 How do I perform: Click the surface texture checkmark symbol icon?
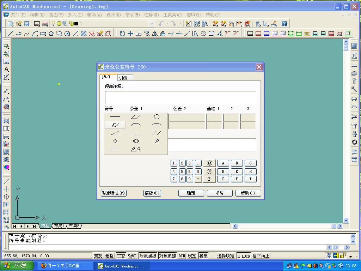pos(6,91)
